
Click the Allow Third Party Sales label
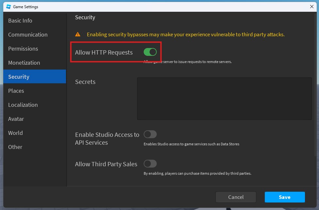coord(106,164)
